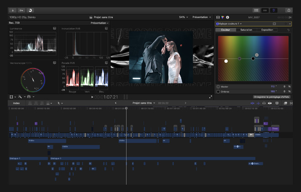The height and width of the screenshot is (192, 301).
Task: Open the keyword editor key icon
Action: point(21,10)
